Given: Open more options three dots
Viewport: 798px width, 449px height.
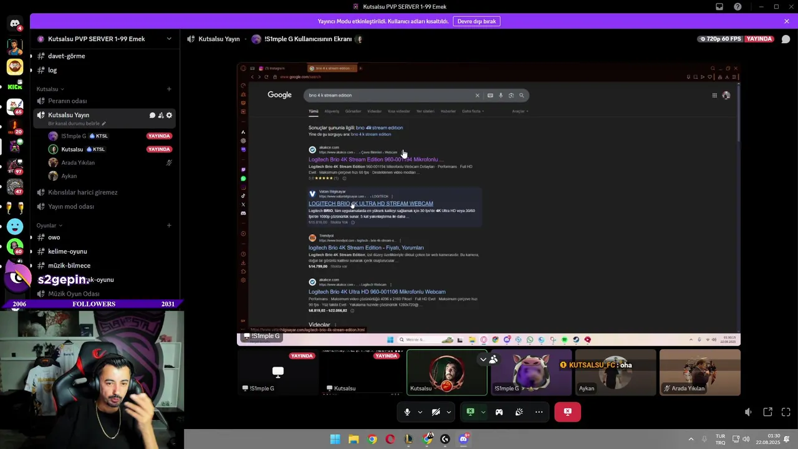Looking at the screenshot, I should pyautogui.click(x=539, y=412).
